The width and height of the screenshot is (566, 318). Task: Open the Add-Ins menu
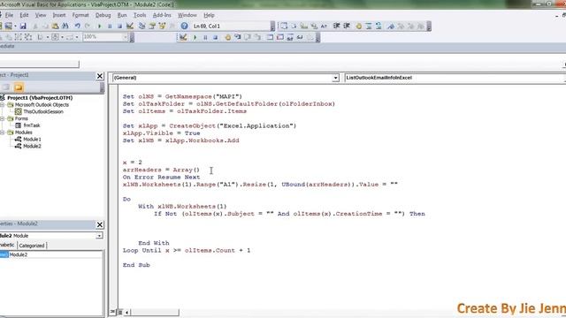click(x=162, y=15)
